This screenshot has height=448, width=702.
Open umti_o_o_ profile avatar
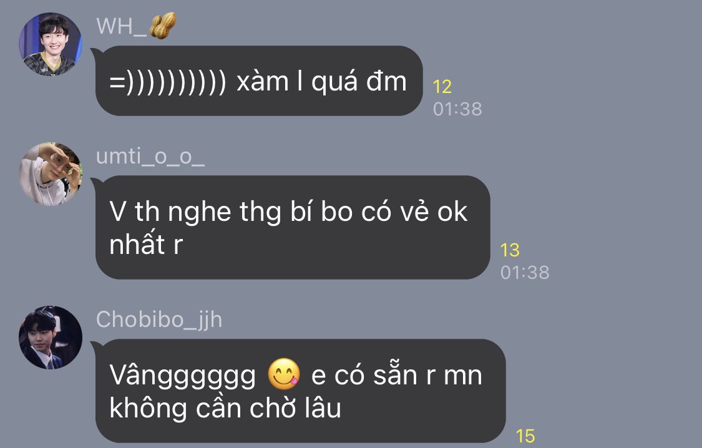[50, 174]
